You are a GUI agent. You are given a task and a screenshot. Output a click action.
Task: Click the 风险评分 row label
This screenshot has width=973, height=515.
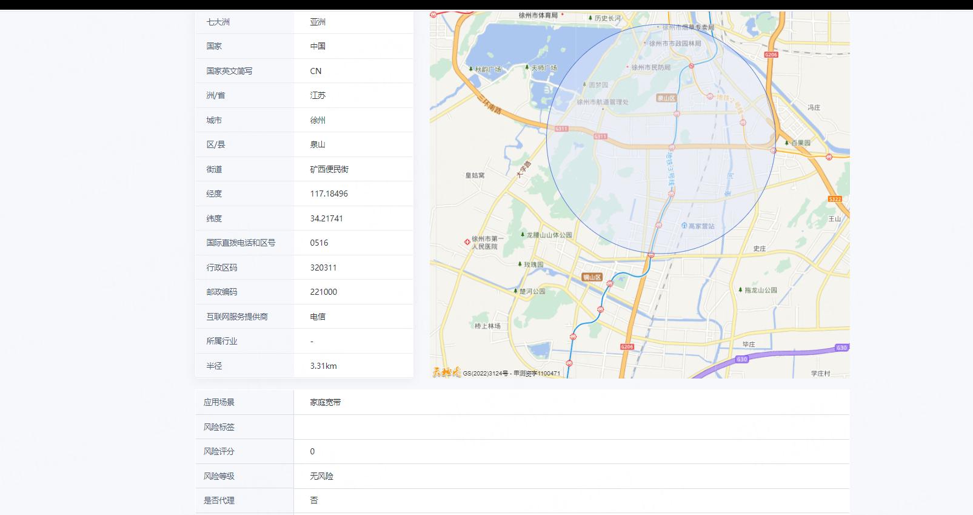pyautogui.click(x=219, y=451)
